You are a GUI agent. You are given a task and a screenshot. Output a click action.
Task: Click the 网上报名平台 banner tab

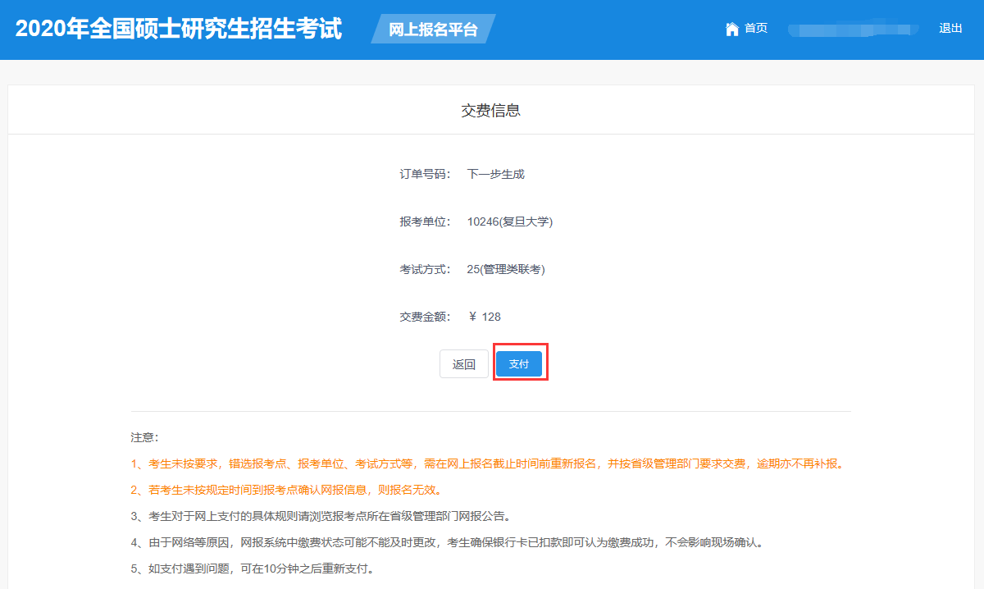pyautogui.click(x=432, y=30)
